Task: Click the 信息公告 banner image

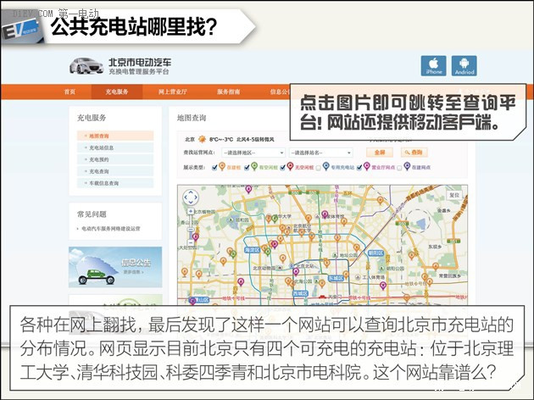Action: click(115, 267)
